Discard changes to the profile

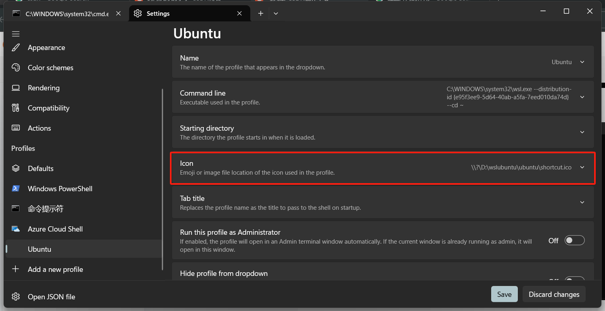(x=554, y=294)
